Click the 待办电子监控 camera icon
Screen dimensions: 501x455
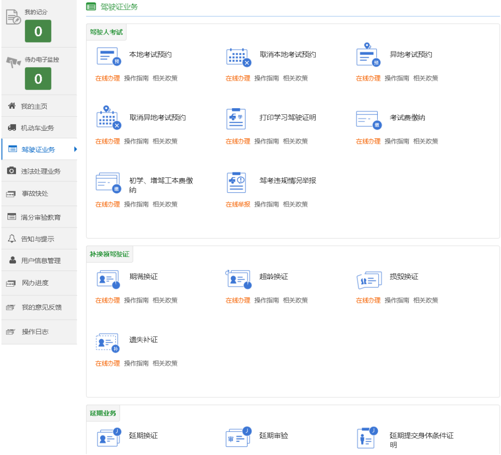pyautogui.click(x=14, y=62)
